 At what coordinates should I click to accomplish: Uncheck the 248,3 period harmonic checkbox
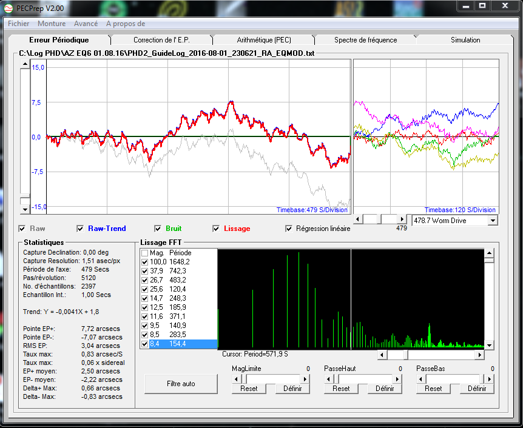tap(144, 298)
